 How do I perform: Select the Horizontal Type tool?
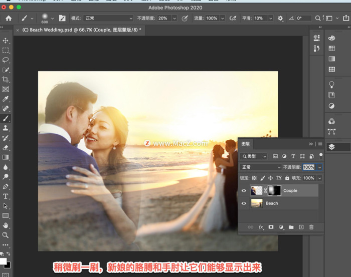tap(6, 196)
